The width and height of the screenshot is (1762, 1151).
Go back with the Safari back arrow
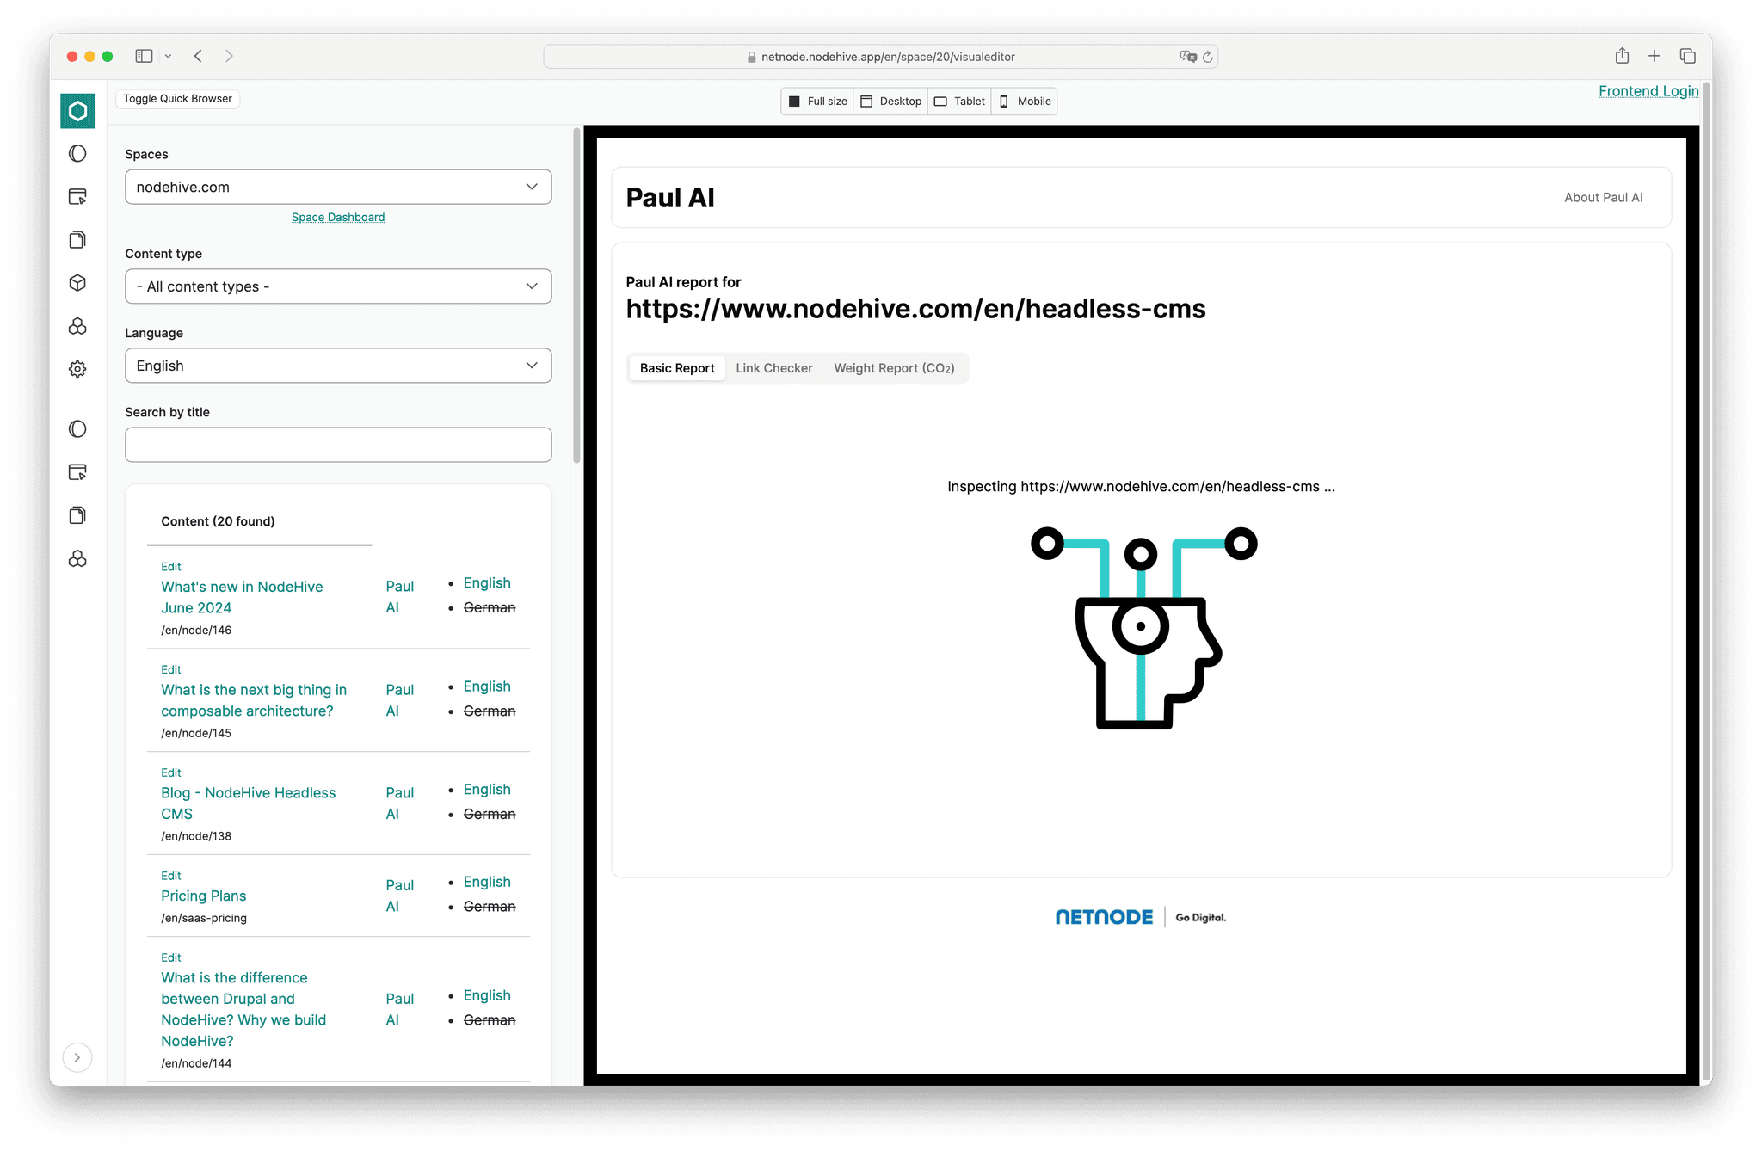point(198,56)
